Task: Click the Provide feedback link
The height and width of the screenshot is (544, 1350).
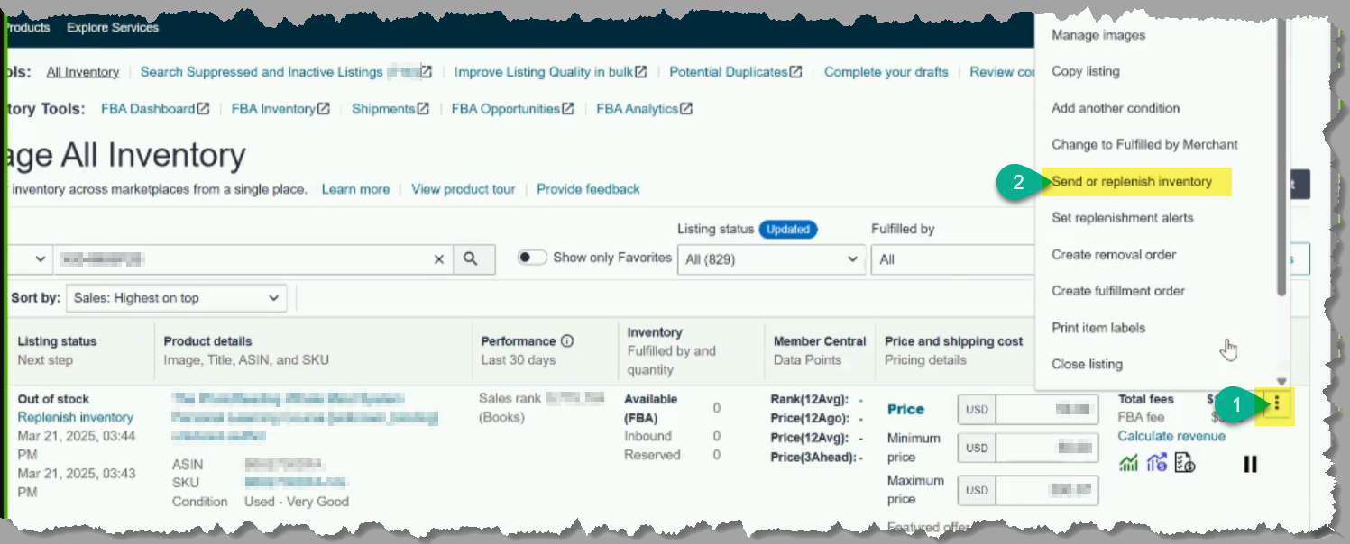Action: 588,189
